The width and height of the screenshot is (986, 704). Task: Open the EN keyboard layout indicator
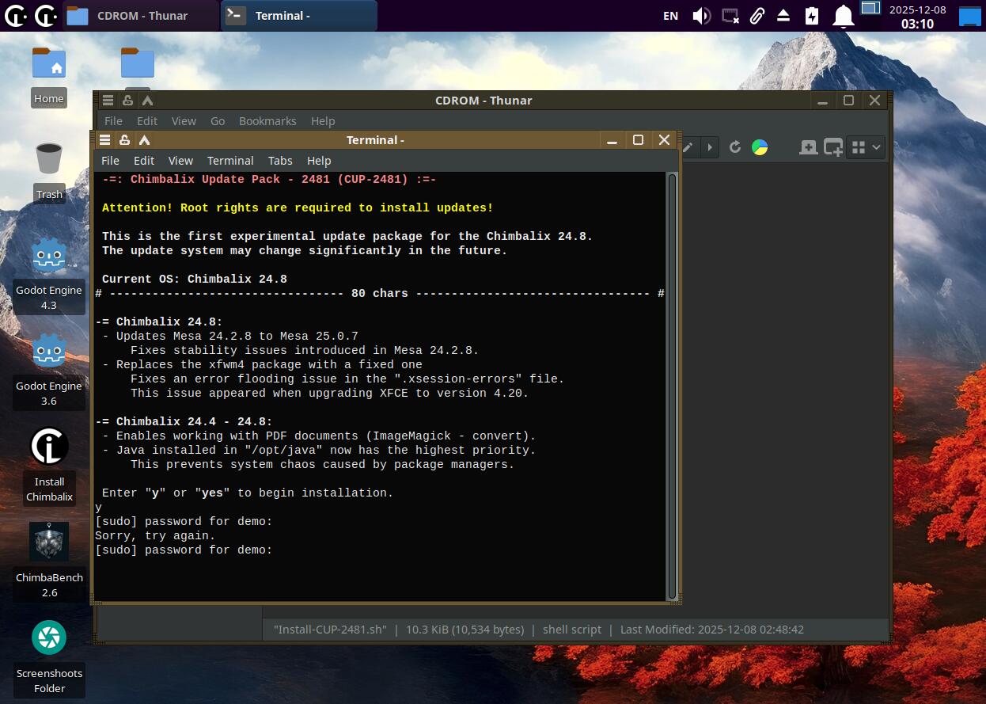670,15
